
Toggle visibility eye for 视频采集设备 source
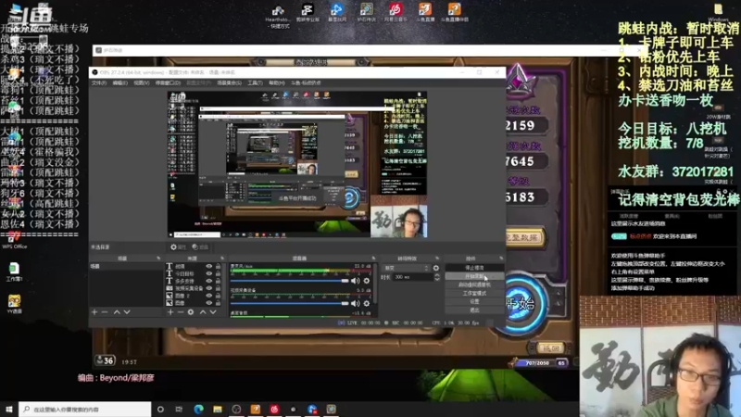pyautogui.click(x=209, y=288)
